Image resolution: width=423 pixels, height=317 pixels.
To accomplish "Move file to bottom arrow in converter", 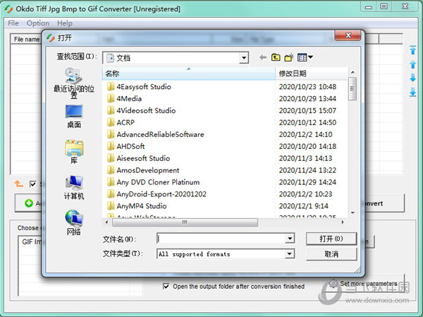I will (412, 92).
